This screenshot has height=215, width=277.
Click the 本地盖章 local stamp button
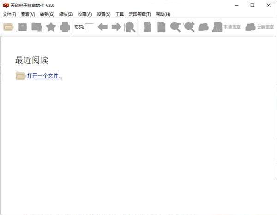(x=227, y=27)
